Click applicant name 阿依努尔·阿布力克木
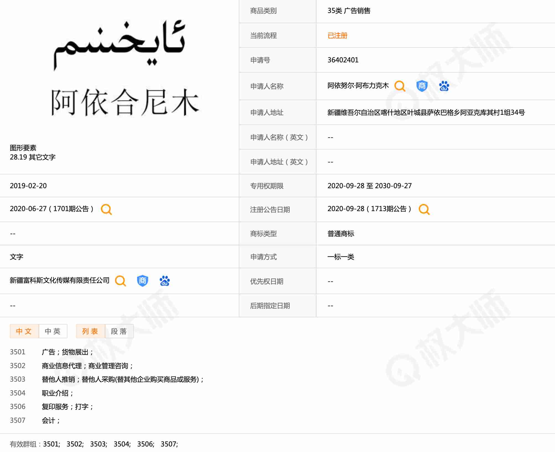Image resolution: width=555 pixels, height=452 pixels. point(358,86)
